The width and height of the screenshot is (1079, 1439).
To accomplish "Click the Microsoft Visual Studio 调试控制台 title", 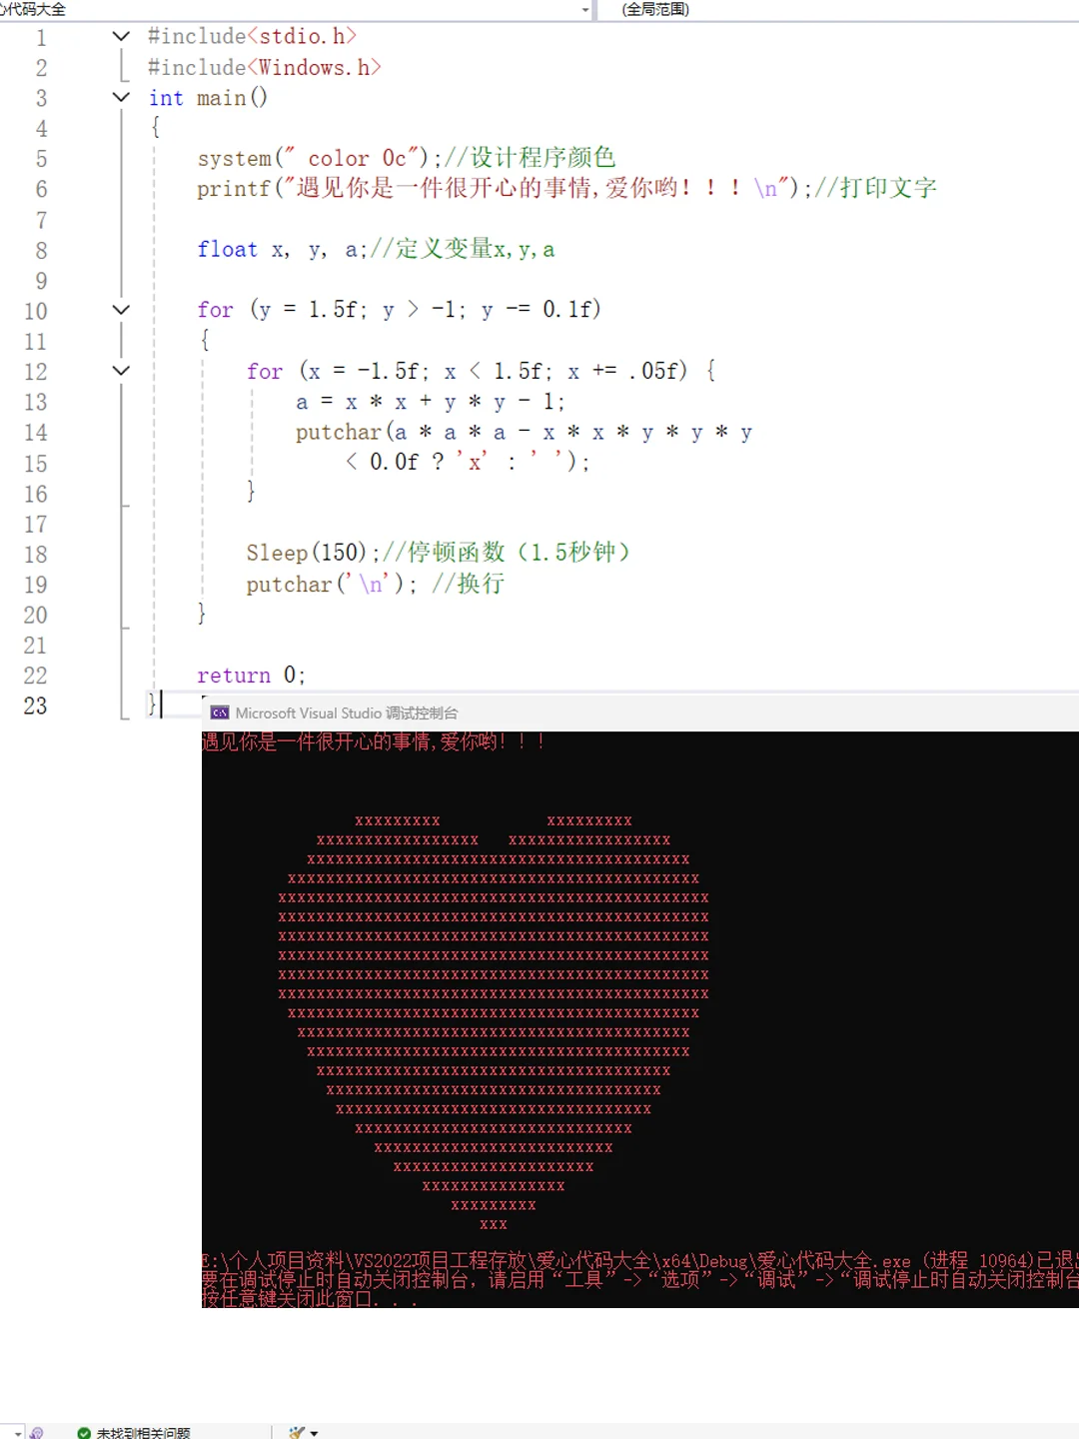I will 347,714.
